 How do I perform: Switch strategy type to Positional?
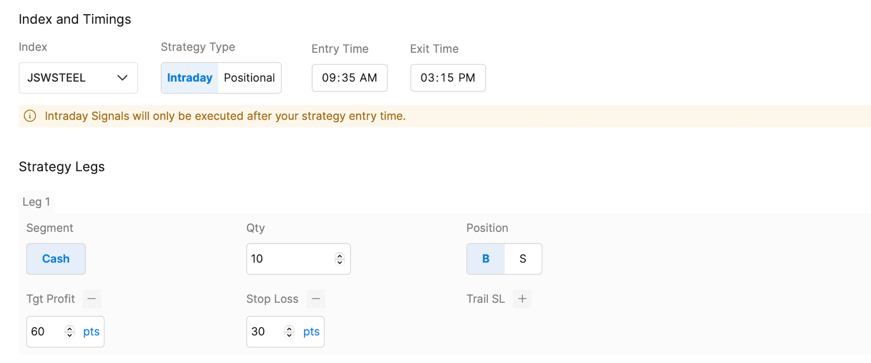click(249, 78)
